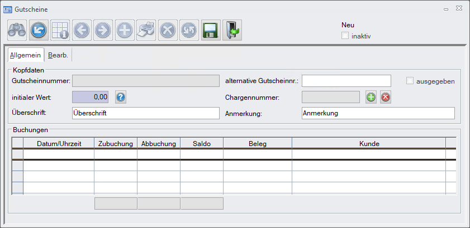Image resolution: width=470 pixels, height=228 pixels.
Task: Focus the alternative Gutscheinnr. field
Action: point(346,81)
